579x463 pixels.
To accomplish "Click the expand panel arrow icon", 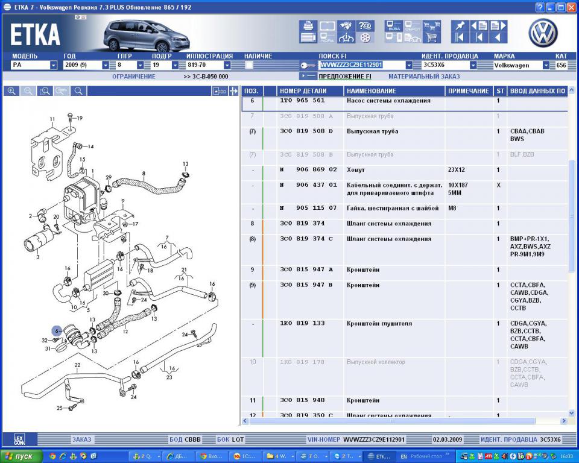I will (x=233, y=91).
